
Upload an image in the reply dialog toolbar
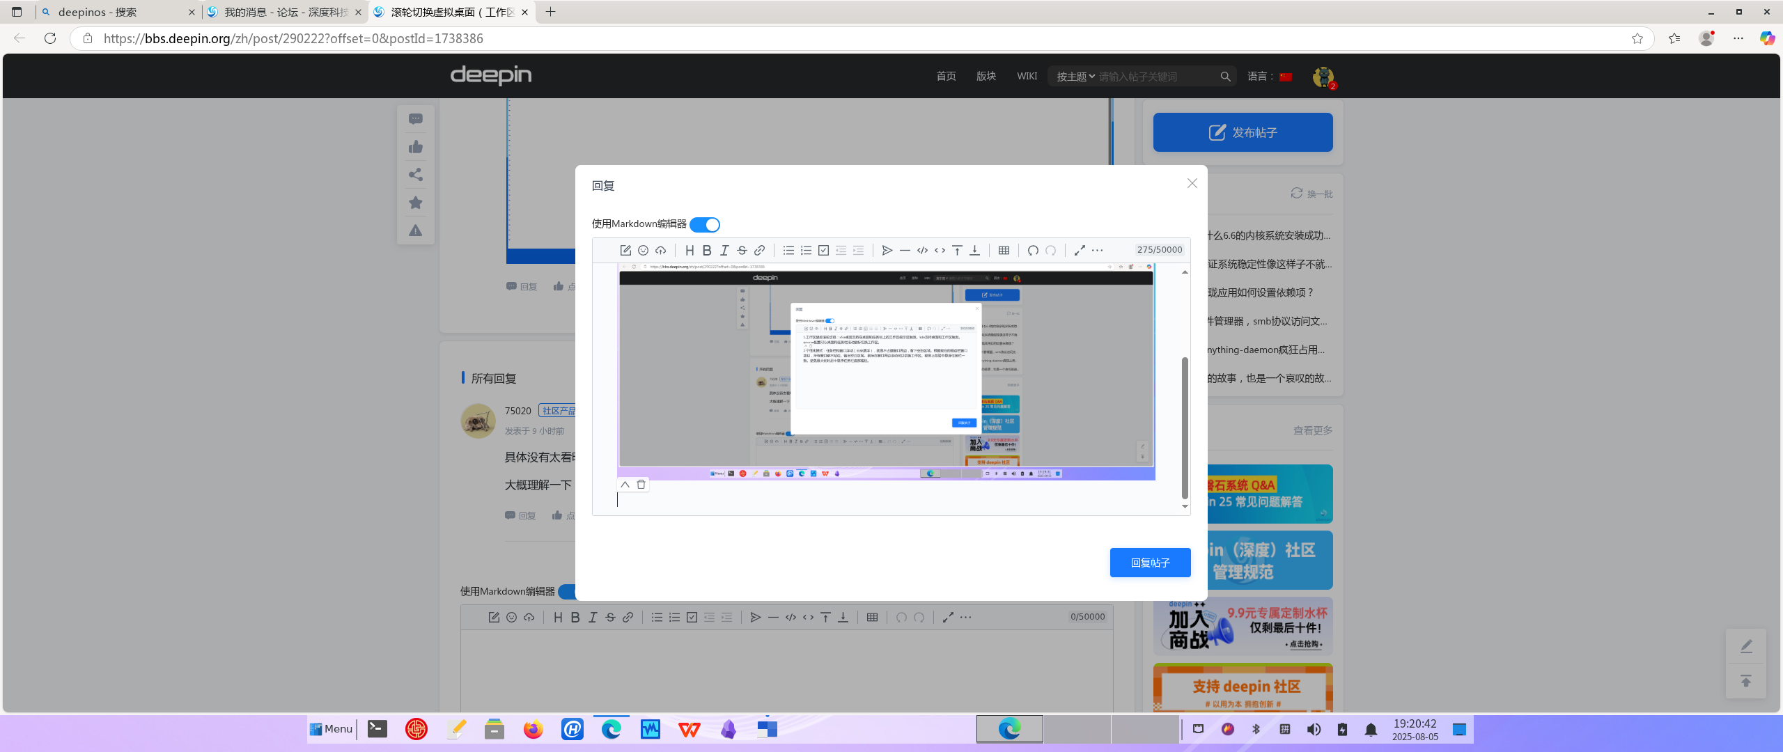coord(660,250)
